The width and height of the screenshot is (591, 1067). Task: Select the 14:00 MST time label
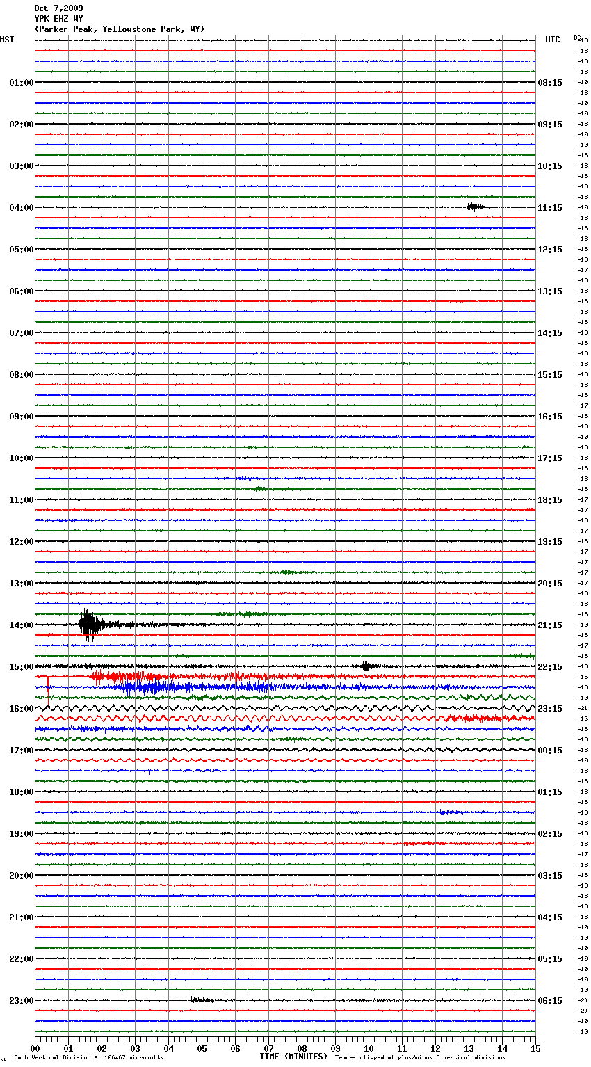tap(21, 625)
